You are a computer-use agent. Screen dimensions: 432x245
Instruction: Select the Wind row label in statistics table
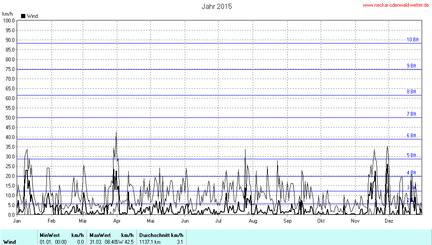pyautogui.click(x=10, y=242)
